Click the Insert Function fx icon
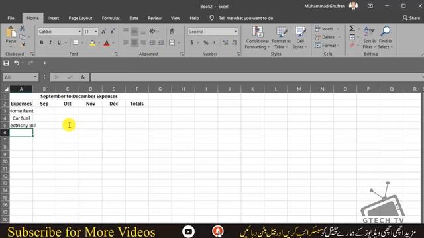This screenshot has height=238, width=424. click(82, 77)
